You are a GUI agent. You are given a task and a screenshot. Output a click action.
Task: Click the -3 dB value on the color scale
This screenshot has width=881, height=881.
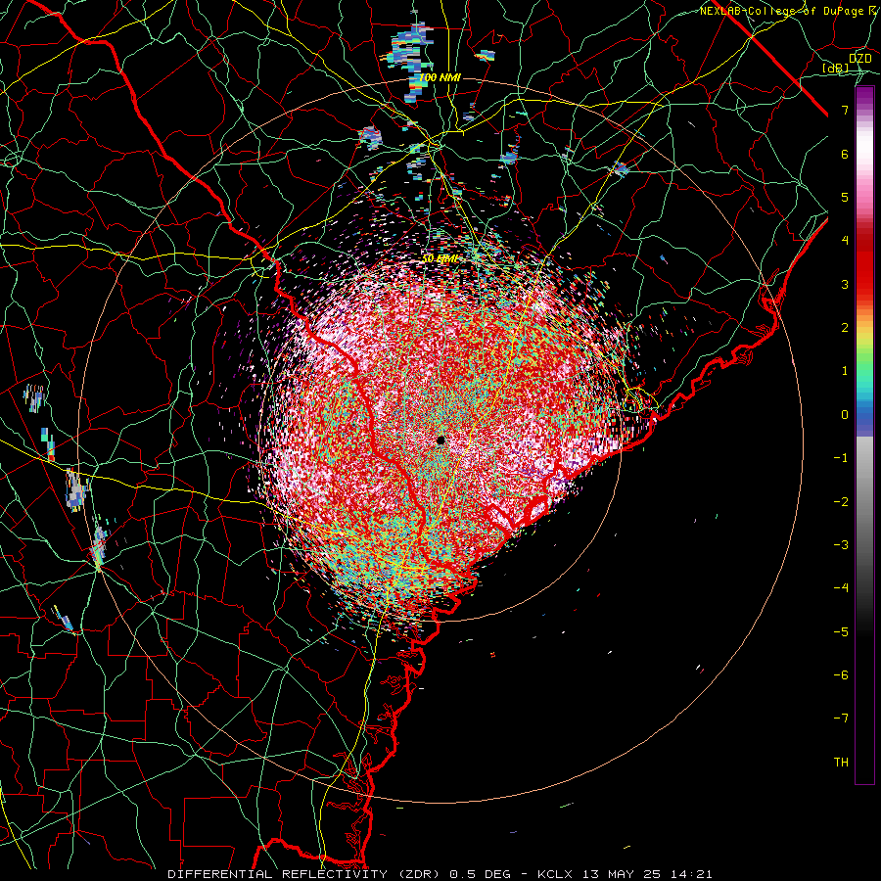click(x=841, y=545)
